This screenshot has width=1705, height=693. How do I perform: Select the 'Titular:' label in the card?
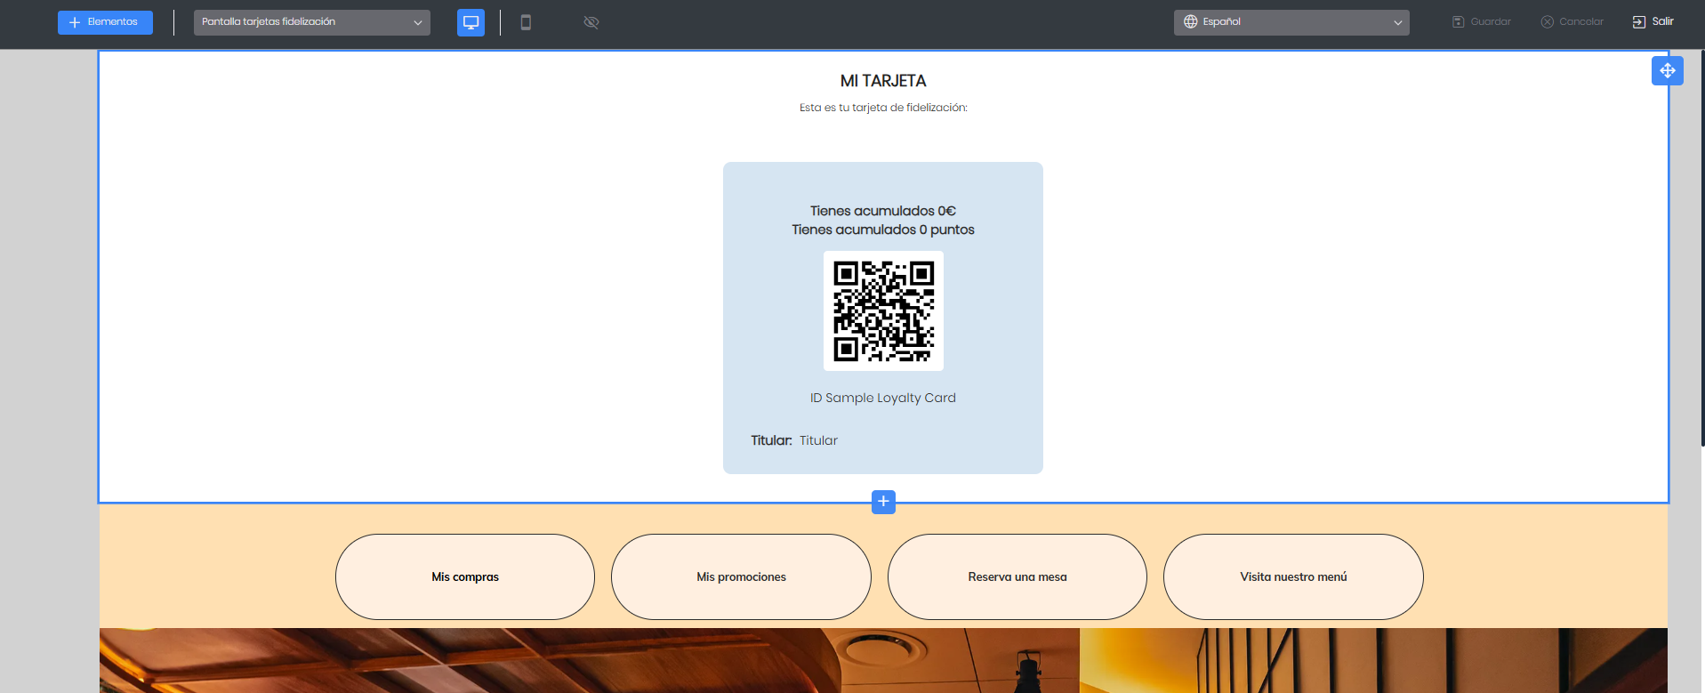(x=771, y=440)
